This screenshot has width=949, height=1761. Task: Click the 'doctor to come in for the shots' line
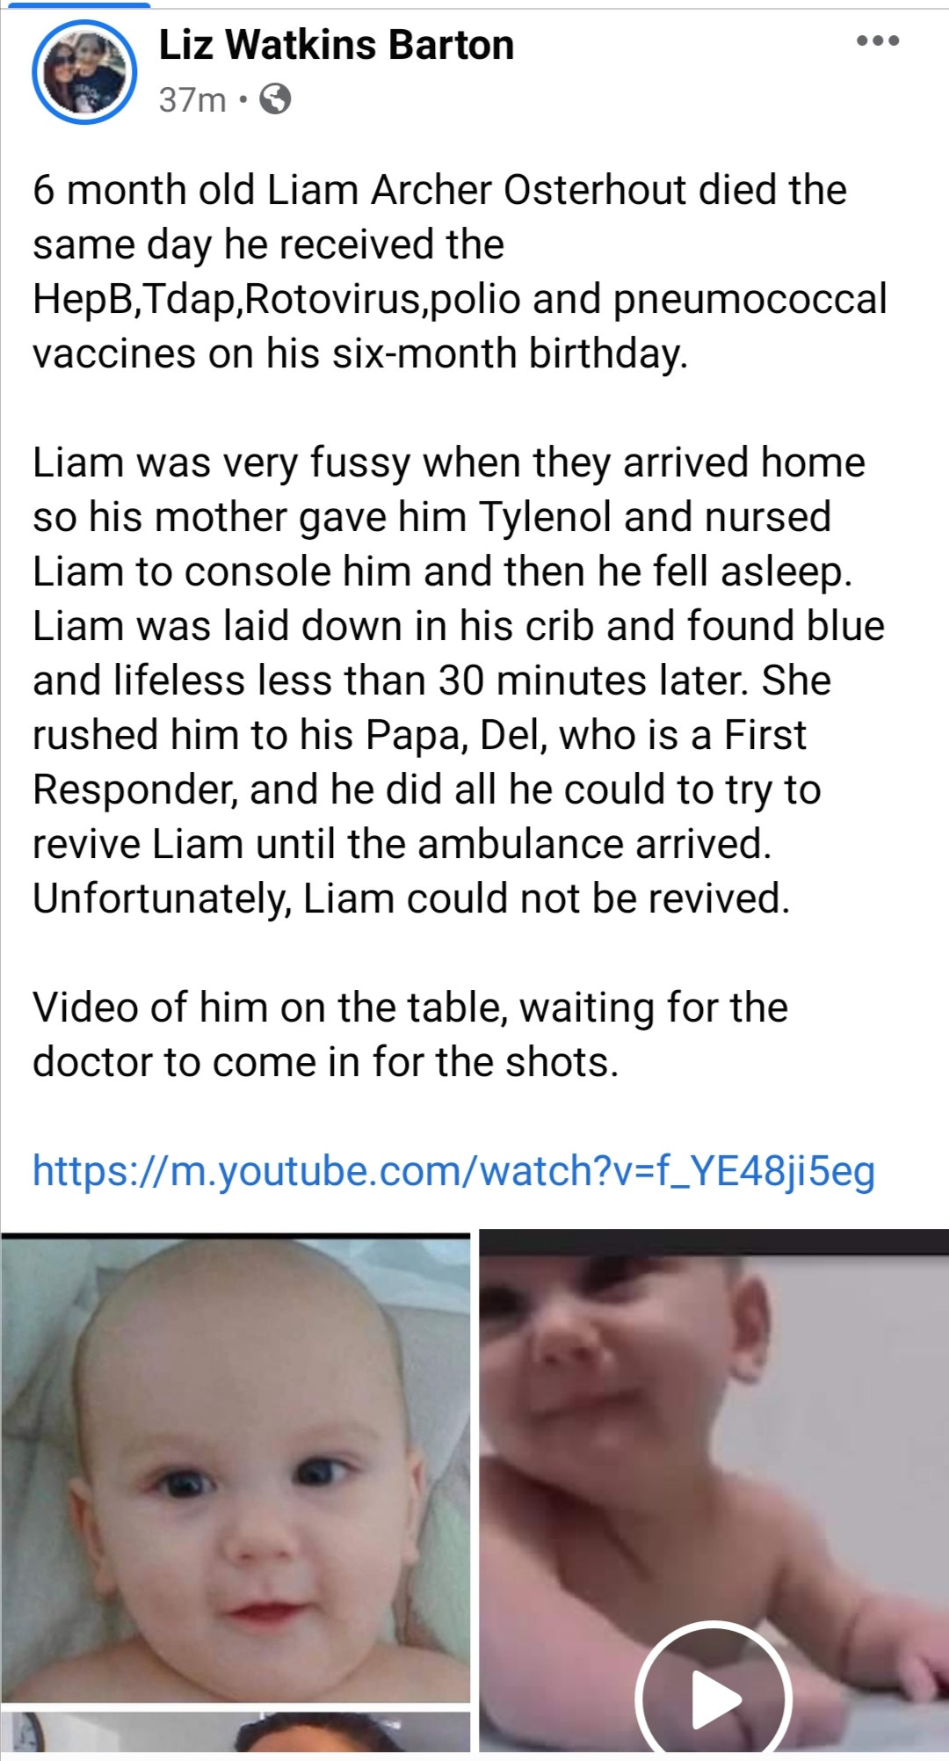326,1062
